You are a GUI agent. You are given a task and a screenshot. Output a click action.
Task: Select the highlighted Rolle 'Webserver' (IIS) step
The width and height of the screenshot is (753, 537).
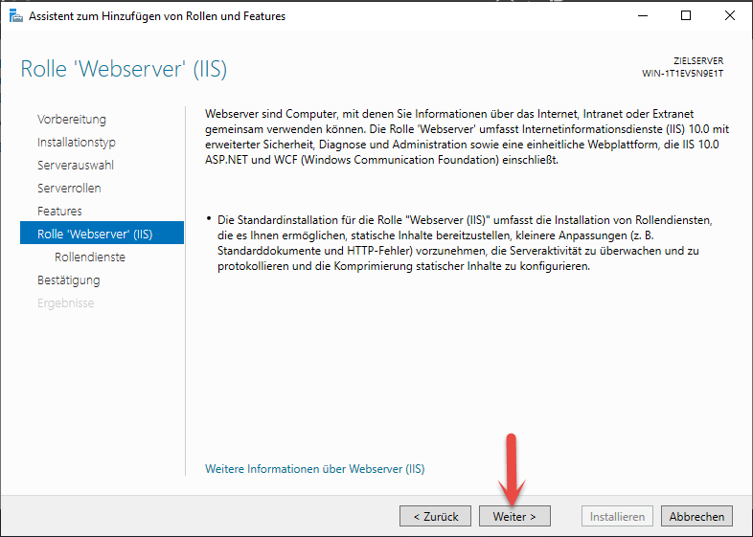point(95,235)
